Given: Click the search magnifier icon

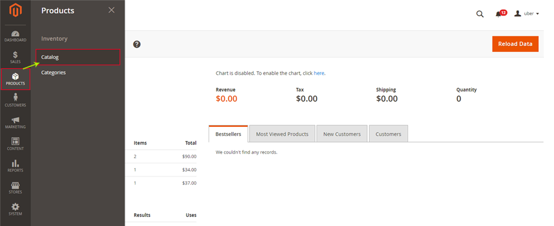Looking at the screenshot, I should [480, 14].
